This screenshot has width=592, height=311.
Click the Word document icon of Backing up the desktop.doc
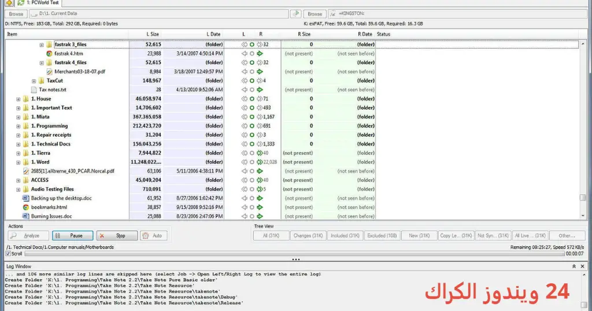tap(25, 198)
